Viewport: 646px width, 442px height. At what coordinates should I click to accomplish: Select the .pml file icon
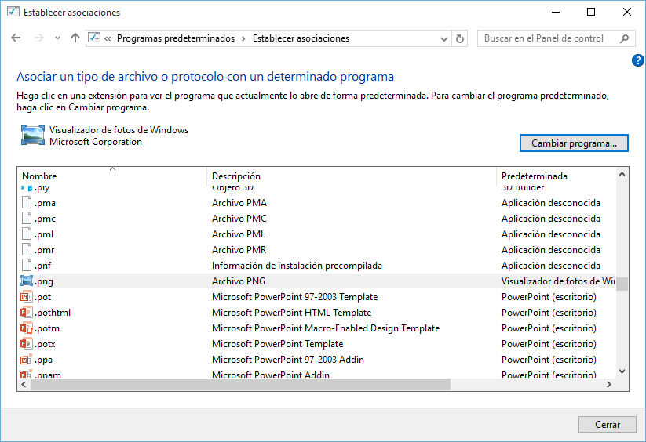(27, 234)
